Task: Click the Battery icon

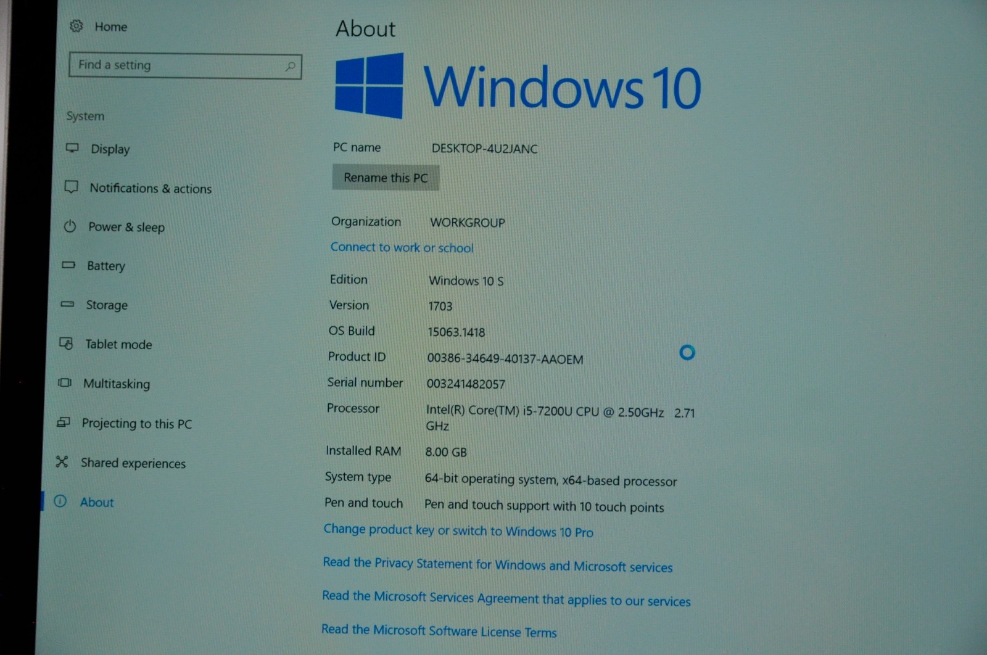Action: coord(68,265)
